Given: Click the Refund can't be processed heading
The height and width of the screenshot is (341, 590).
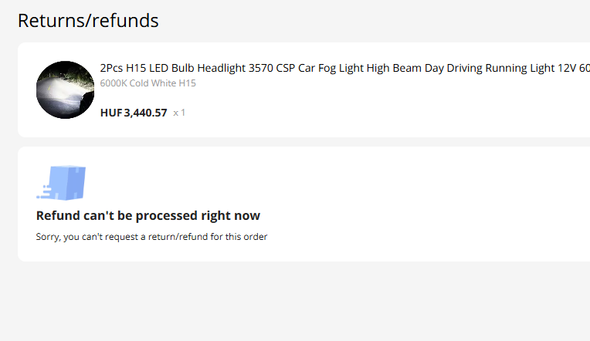Looking at the screenshot, I should [x=148, y=215].
